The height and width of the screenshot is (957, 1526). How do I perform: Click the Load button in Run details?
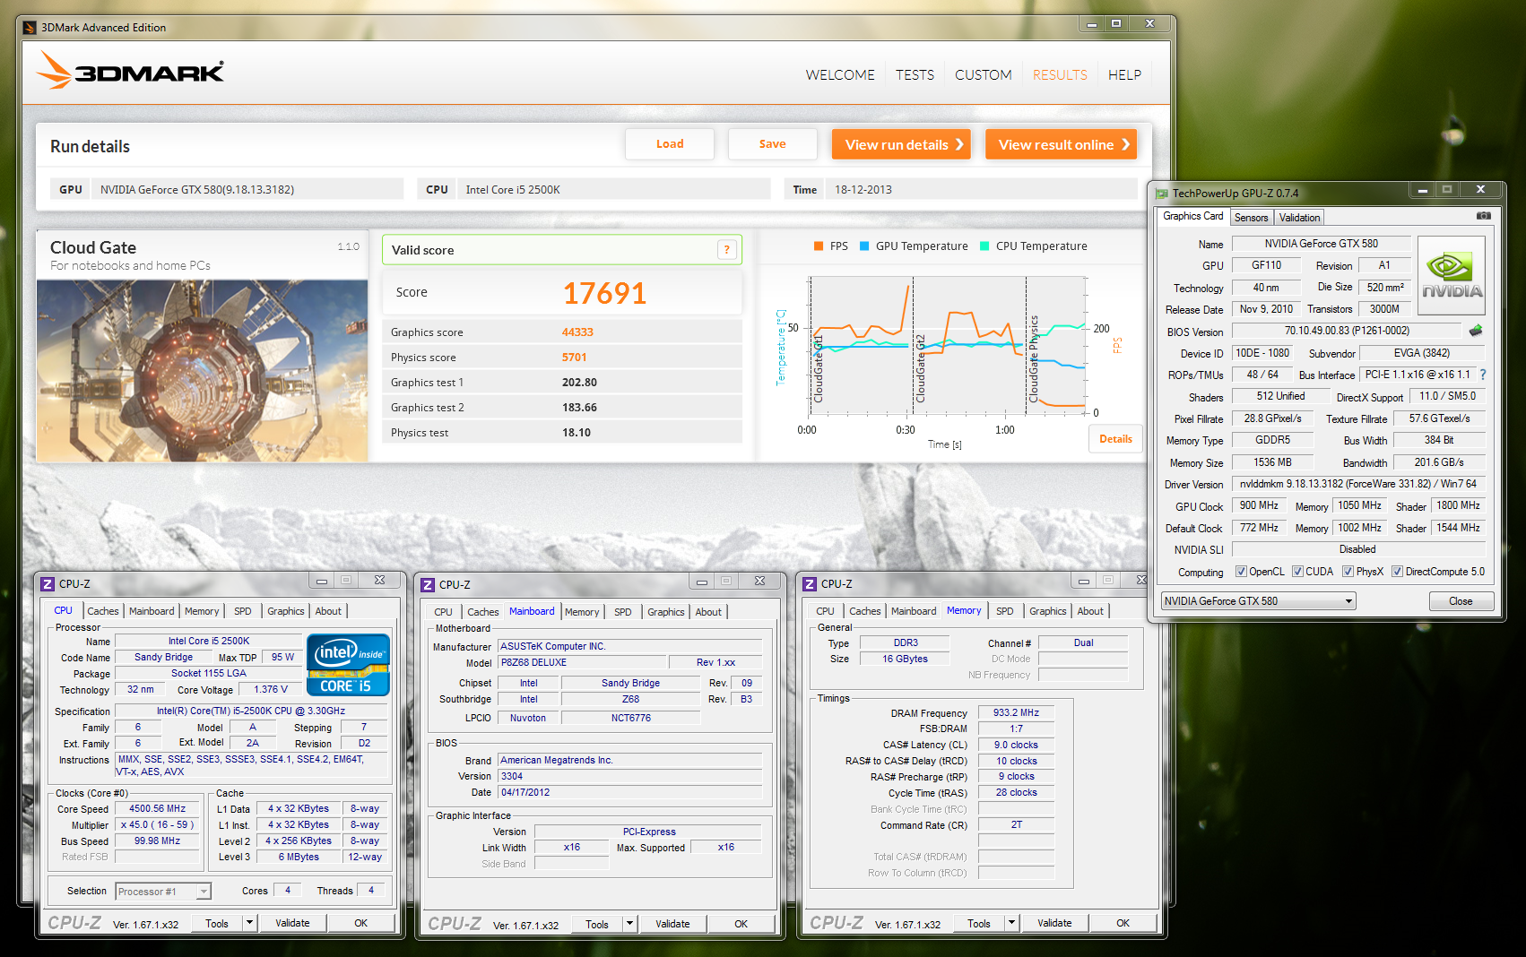670,144
